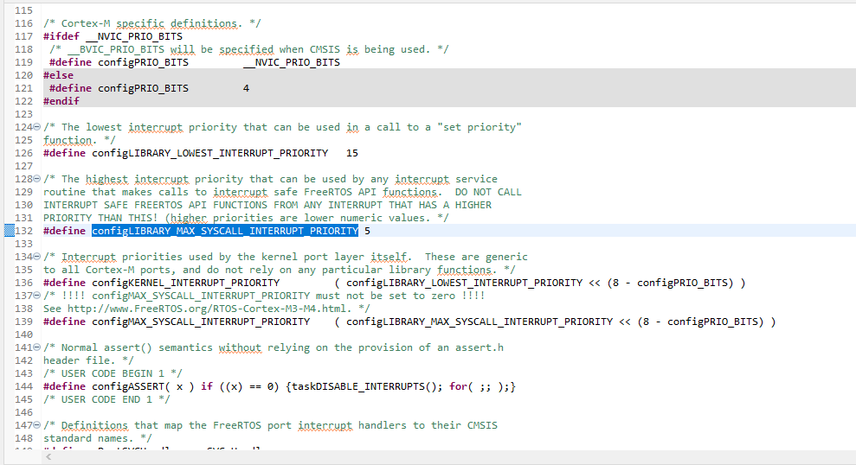Viewport: 856px width, 465px height.
Task: Click the USER CODE BEGIN 1 comment
Action: point(113,373)
